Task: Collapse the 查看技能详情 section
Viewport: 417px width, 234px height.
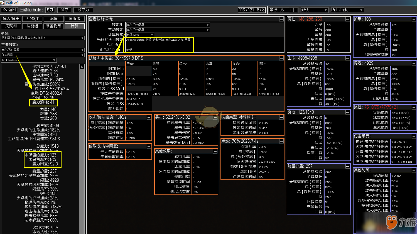Action: pyautogui.click(x=281, y=19)
